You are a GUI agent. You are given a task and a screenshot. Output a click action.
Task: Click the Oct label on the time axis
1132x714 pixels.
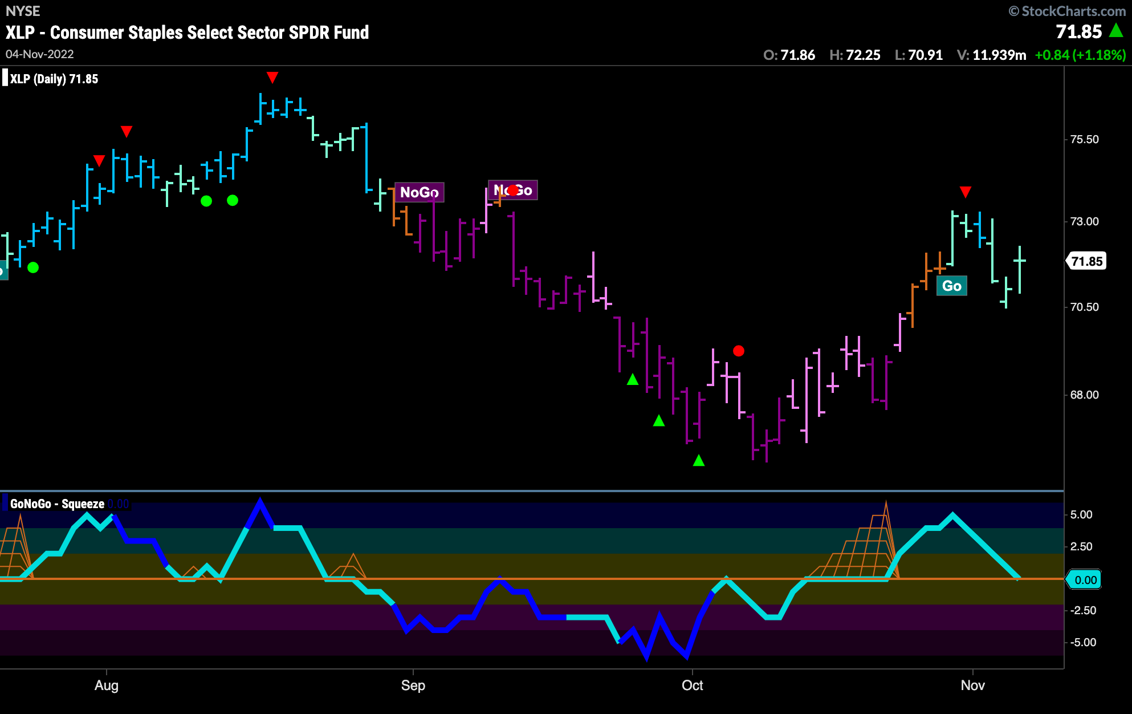pyautogui.click(x=693, y=685)
